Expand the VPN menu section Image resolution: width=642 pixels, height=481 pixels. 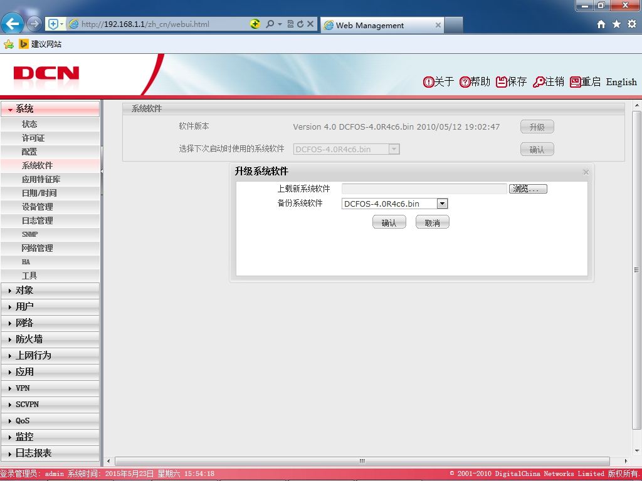click(x=50, y=388)
